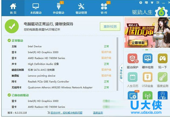Open the 外设驱动 peripheral drivers tab
This screenshot has height=117, width=170.
pos(58,8)
